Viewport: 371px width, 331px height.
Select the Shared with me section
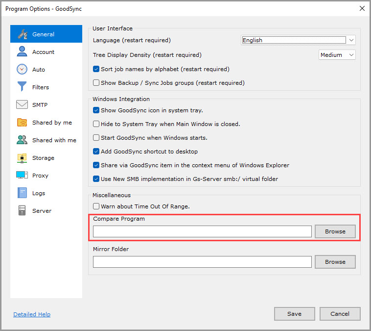[x=46, y=140]
